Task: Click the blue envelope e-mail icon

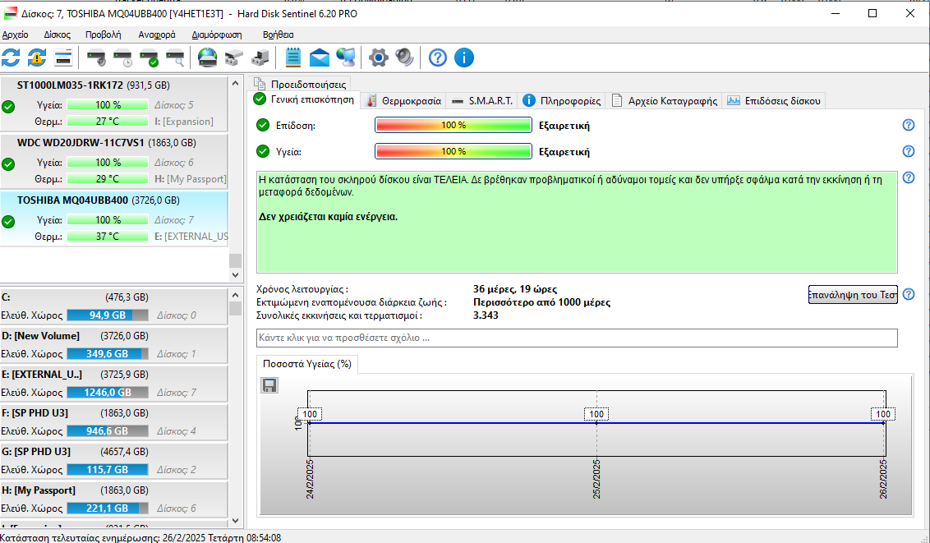Action: pyautogui.click(x=319, y=58)
